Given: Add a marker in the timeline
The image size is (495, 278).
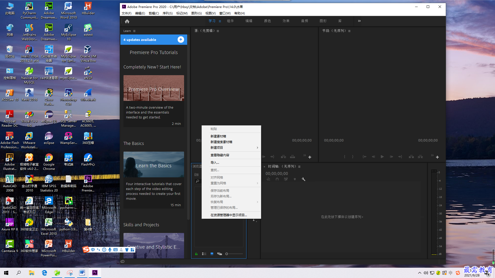Looking at the screenshot, I should pyautogui.click(x=295, y=179).
